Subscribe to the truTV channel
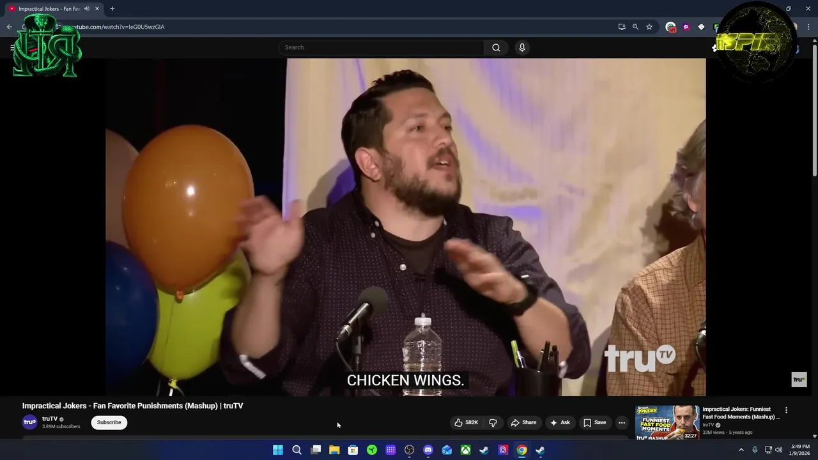This screenshot has width=818, height=460. click(x=109, y=422)
